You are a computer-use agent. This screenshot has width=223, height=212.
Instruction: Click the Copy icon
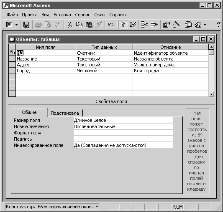point(79,25)
